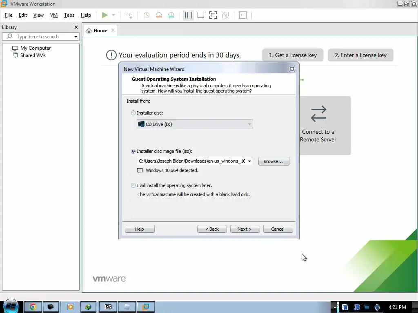Click the console view toolbar icon
Screen dimensions: 418x313
pos(243,15)
